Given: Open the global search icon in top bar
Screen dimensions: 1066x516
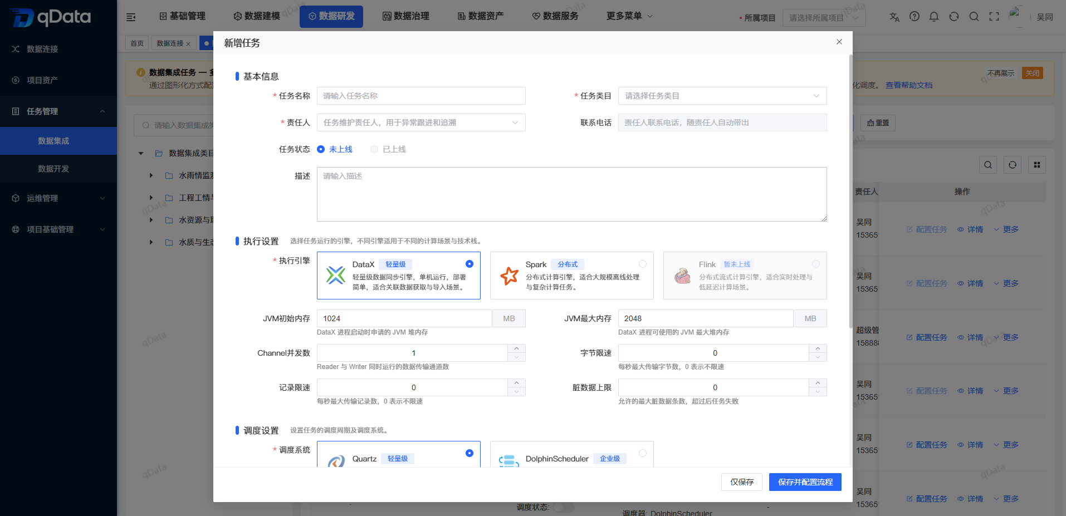Looking at the screenshot, I should pos(974,17).
